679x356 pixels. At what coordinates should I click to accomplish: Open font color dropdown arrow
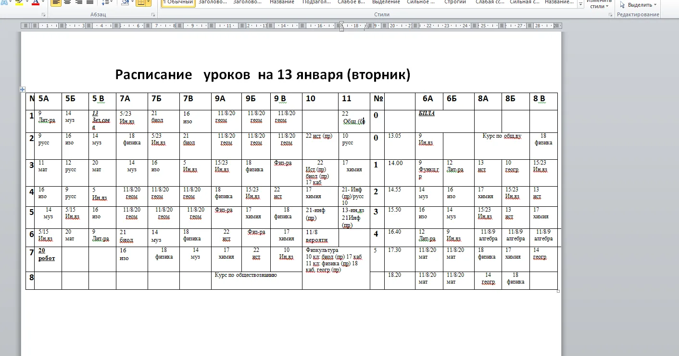tap(43, 2)
